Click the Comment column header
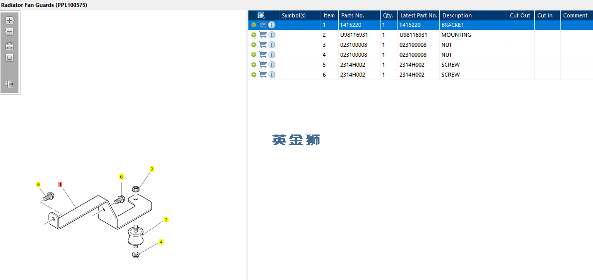 click(x=577, y=15)
